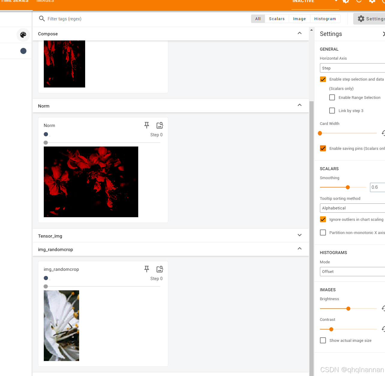Click the Contrast slider handle
The height and width of the screenshot is (376, 385).
tap(331, 329)
